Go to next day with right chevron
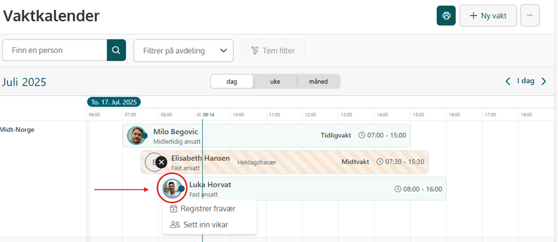558x242 pixels. [x=543, y=81]
